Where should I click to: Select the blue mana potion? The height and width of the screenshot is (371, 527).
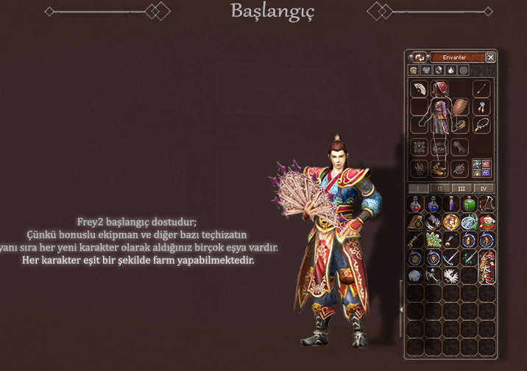434,204
